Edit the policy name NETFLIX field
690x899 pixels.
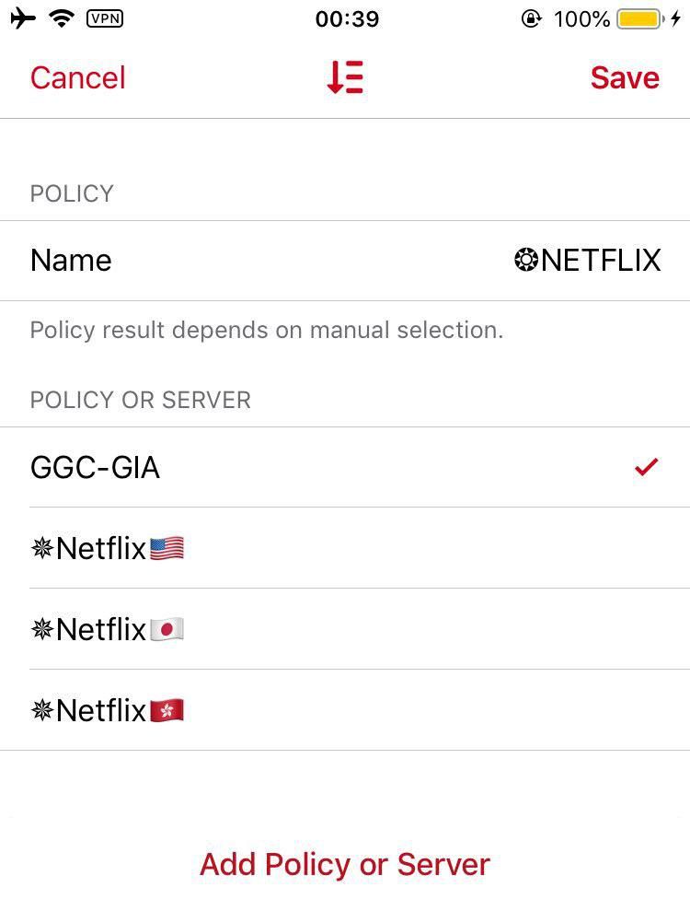[x=587, y=261]
